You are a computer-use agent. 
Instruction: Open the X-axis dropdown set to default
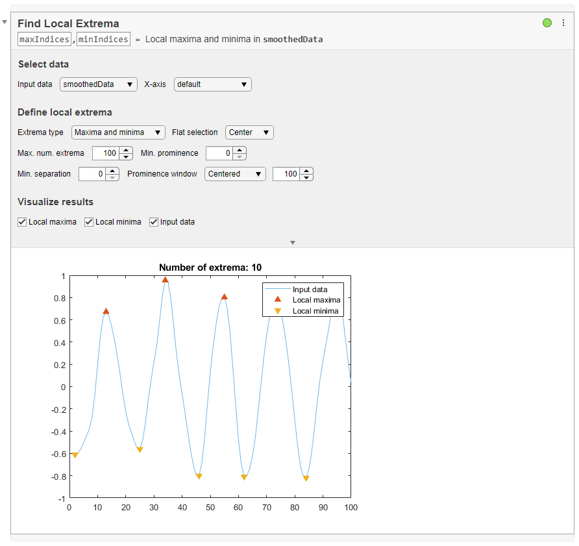click(x=212, y=84)
